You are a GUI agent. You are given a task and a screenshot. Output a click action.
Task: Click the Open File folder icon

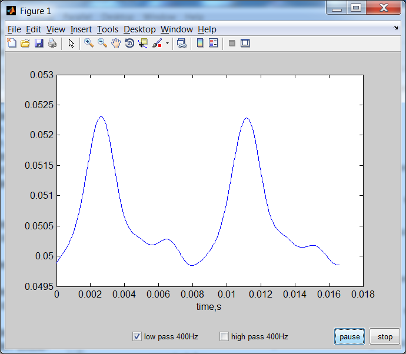click(25, 43)
